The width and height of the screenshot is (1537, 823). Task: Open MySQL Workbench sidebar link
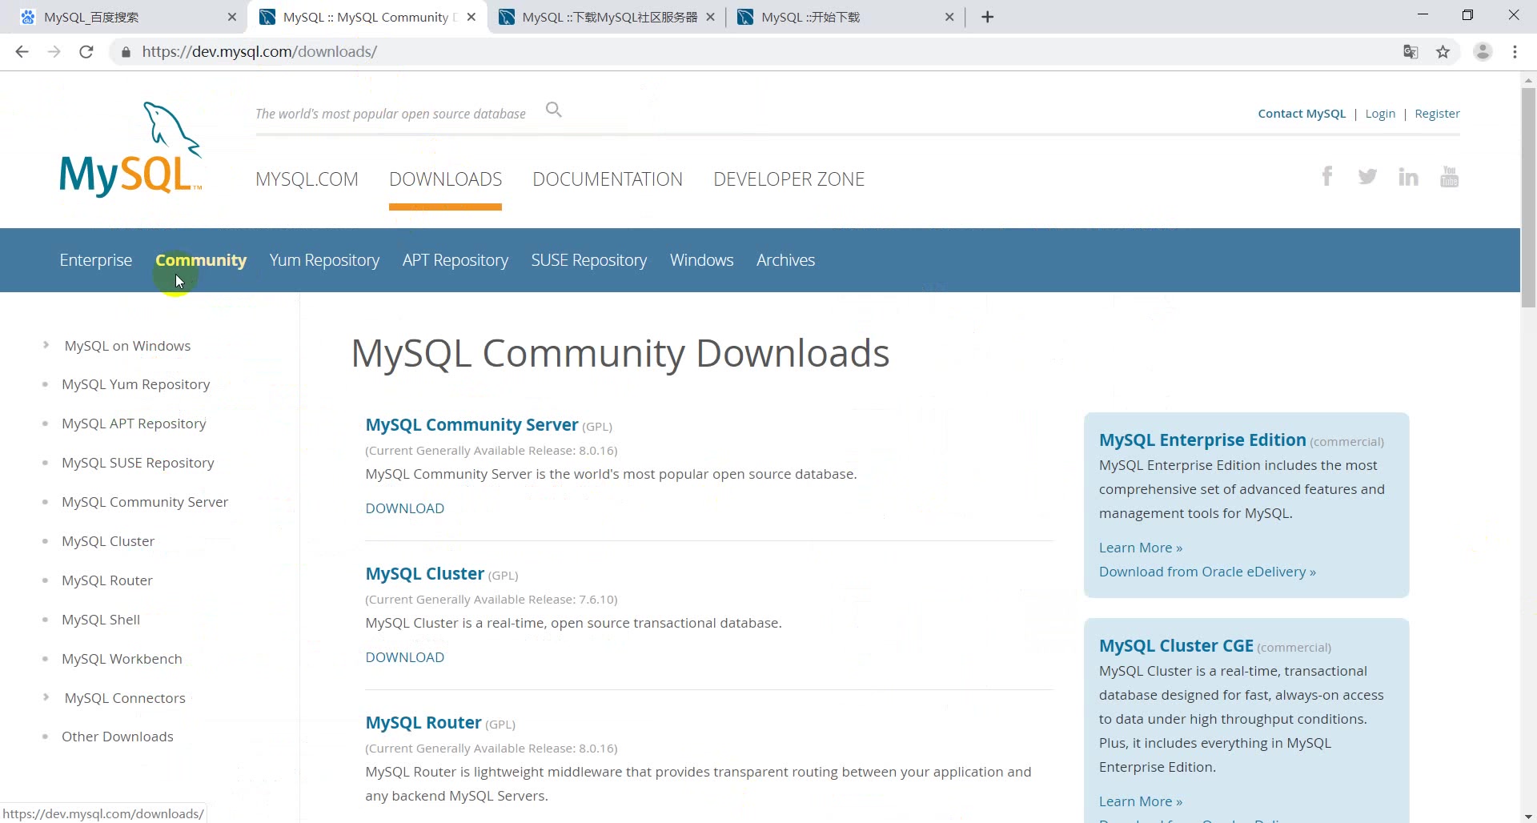click(x=122, y=659)
